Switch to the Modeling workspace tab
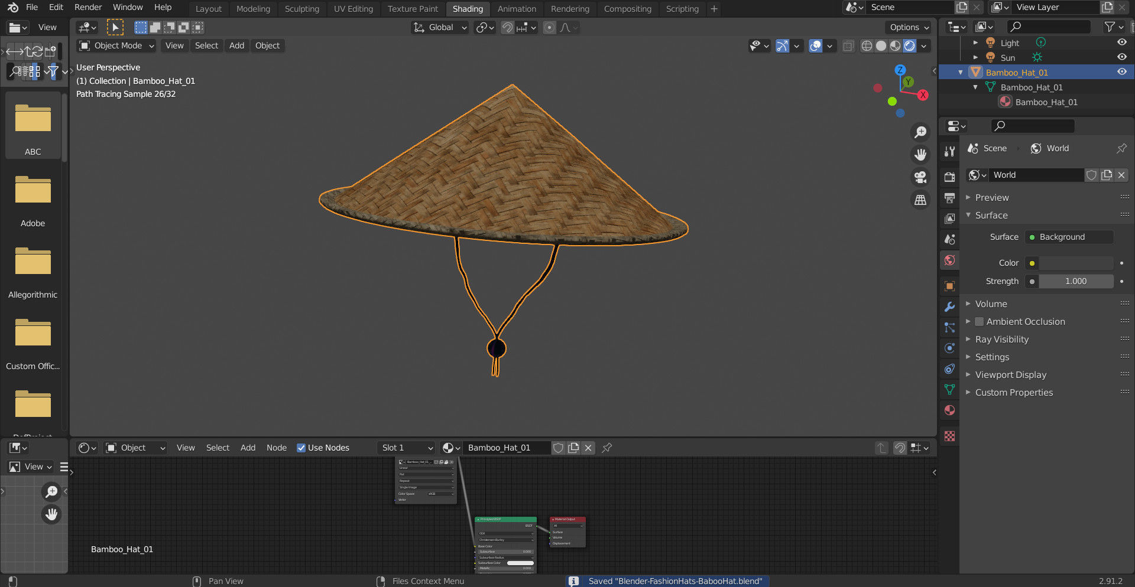The width and height of the screenshot is (1135, 587). tap(253, 9)
